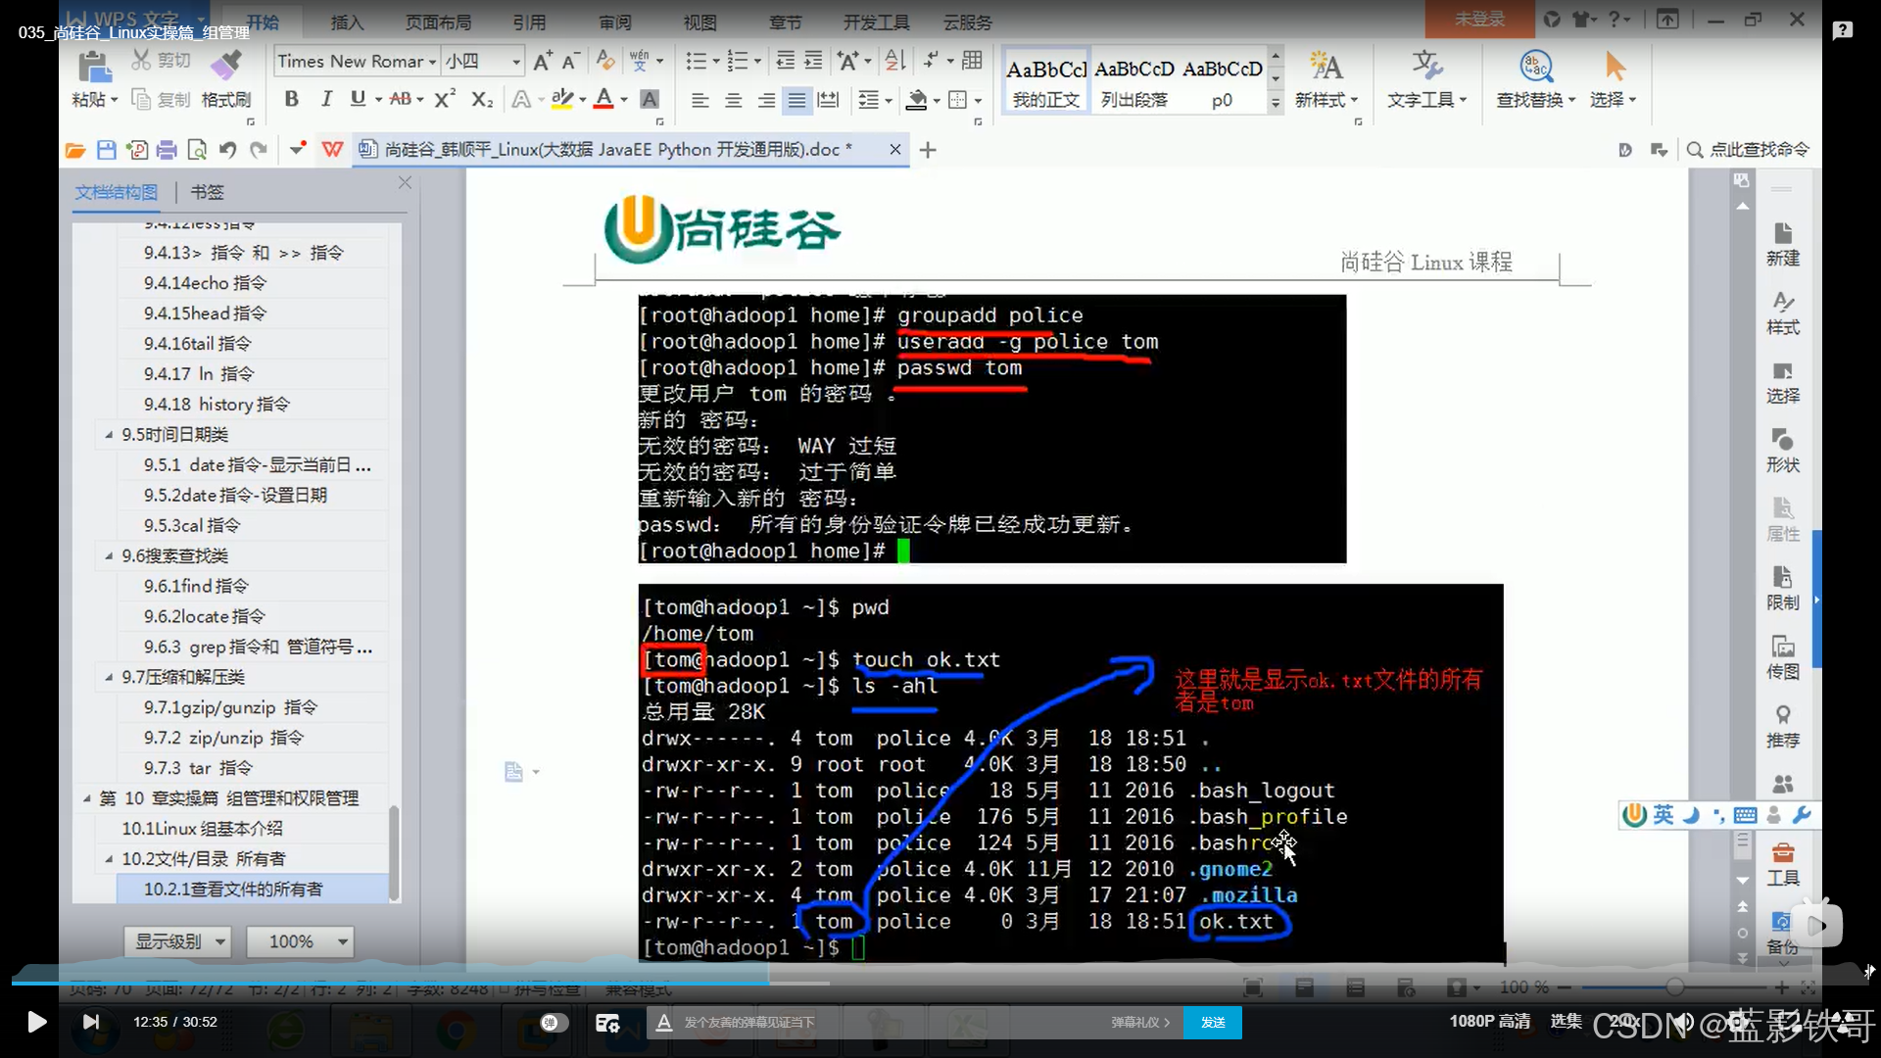This screenshot has height=1058, width=1881.
Task: Switch to the 插入 ribbon tab
Action: coord(347,22)
